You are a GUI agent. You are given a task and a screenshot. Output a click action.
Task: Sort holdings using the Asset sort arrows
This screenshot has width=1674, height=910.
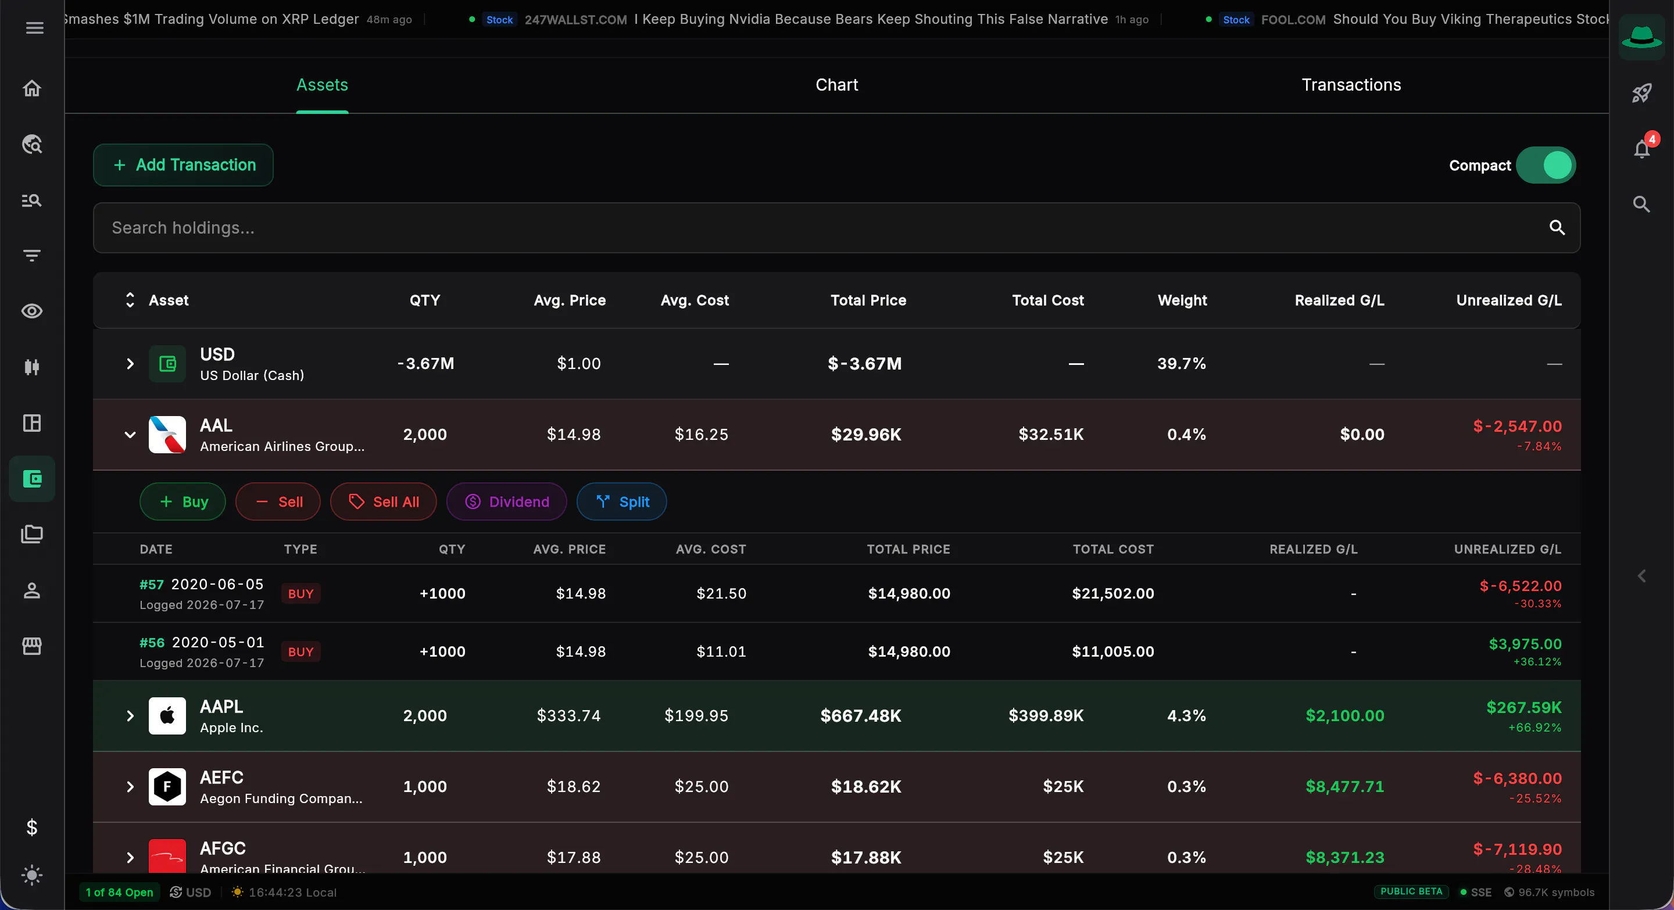[130, 300]
